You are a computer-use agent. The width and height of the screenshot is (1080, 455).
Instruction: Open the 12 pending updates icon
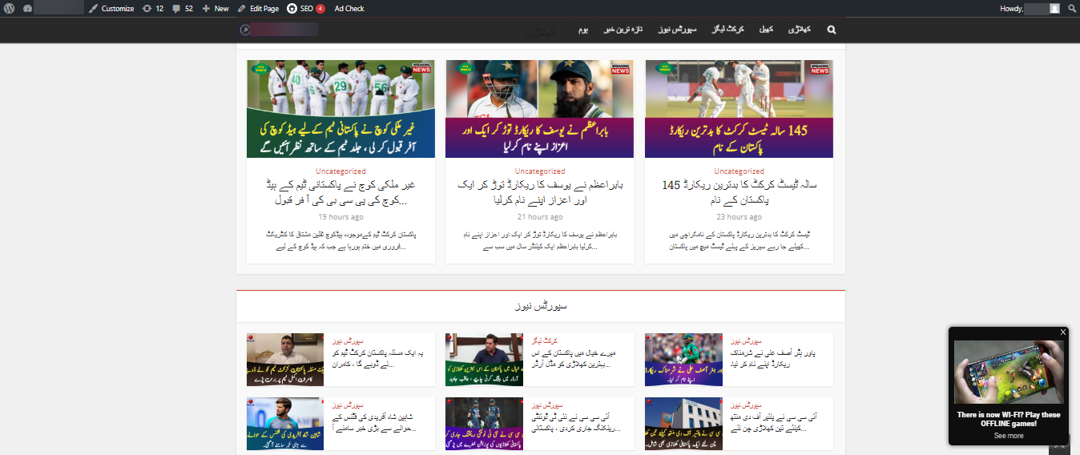pyautogui.click(x=152, y=8)
